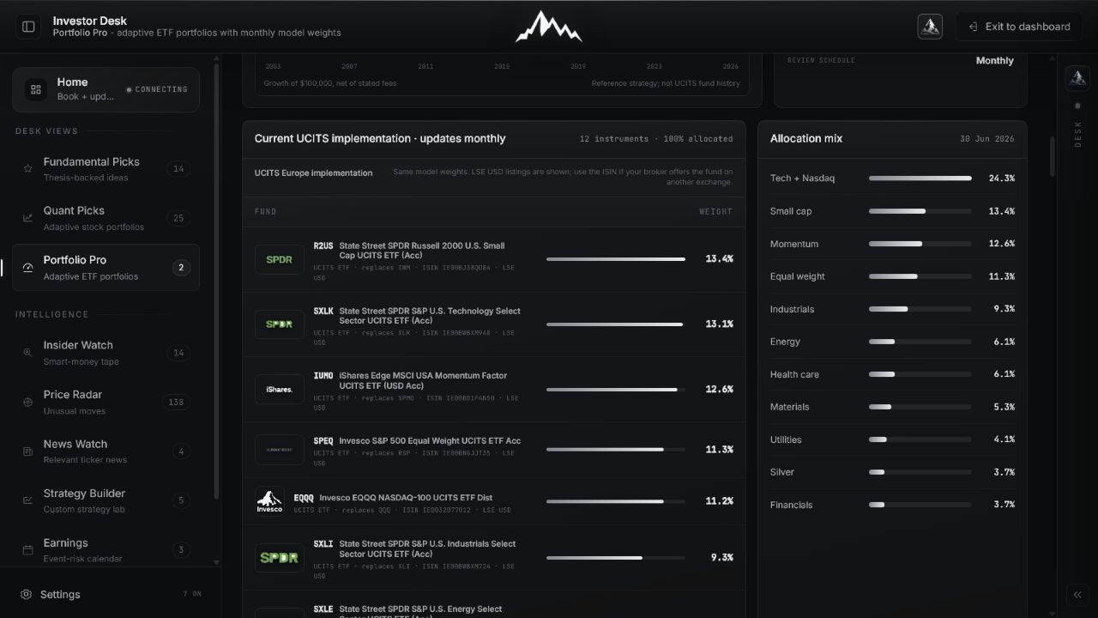Toggle the sidebar panel icon
The height and width of the screenshot is (618, 1098).
pos(28,27)
